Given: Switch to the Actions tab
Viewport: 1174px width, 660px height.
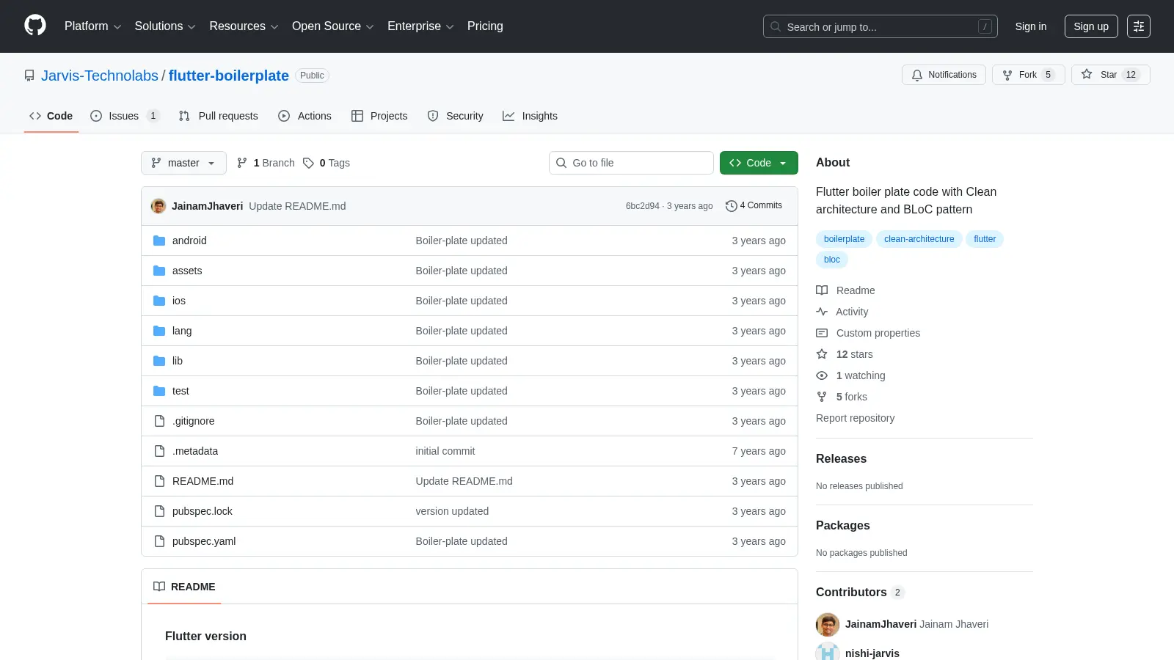Looking at the screenshot, I should [x=305, y=116].
